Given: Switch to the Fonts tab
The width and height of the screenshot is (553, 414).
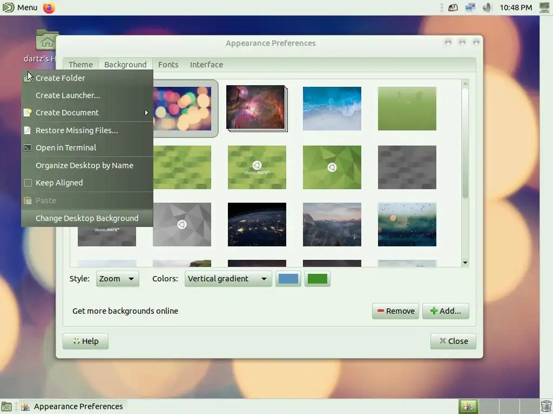Looking at the screenshot, I should click(x=168, y=65).
